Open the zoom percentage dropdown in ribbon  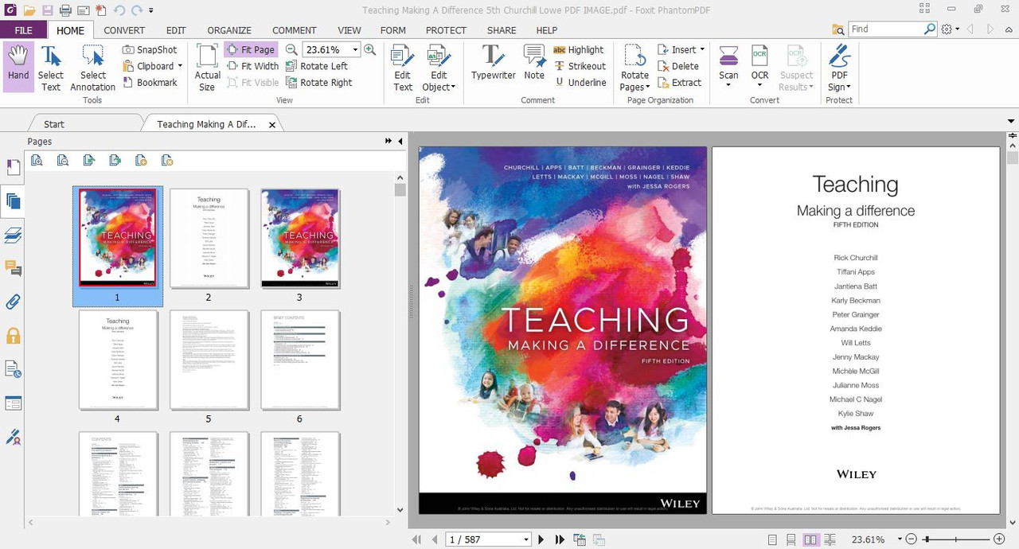355,49
